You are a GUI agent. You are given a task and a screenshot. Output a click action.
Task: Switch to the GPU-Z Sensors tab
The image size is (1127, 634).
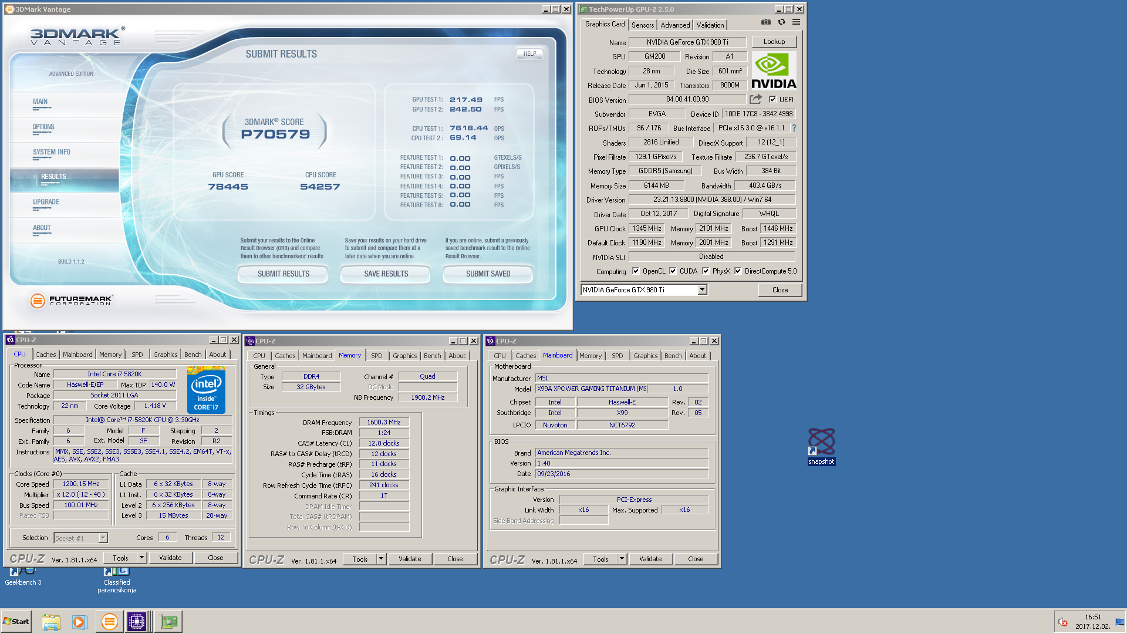click(642, 25)
